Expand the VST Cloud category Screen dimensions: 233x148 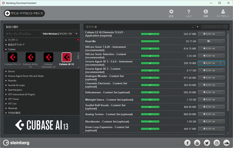[x=6, y=99]
